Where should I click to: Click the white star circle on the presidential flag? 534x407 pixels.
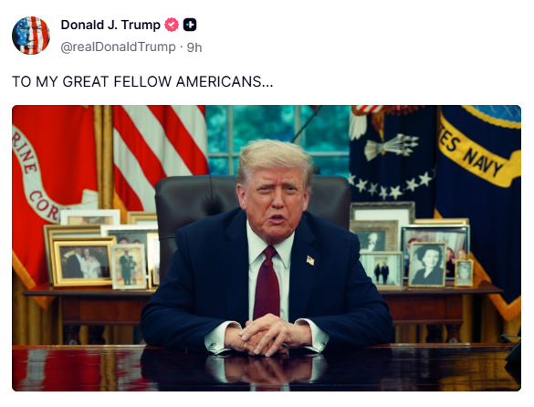point(392,185)
